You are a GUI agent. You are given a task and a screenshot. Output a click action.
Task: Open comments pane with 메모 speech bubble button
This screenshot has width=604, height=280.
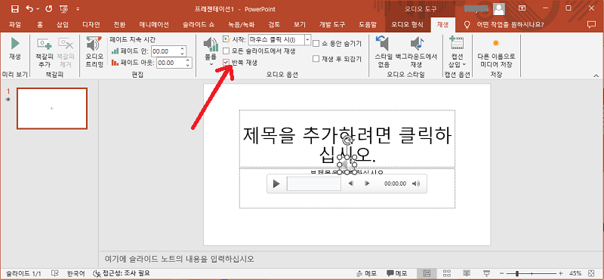(397, 273)
